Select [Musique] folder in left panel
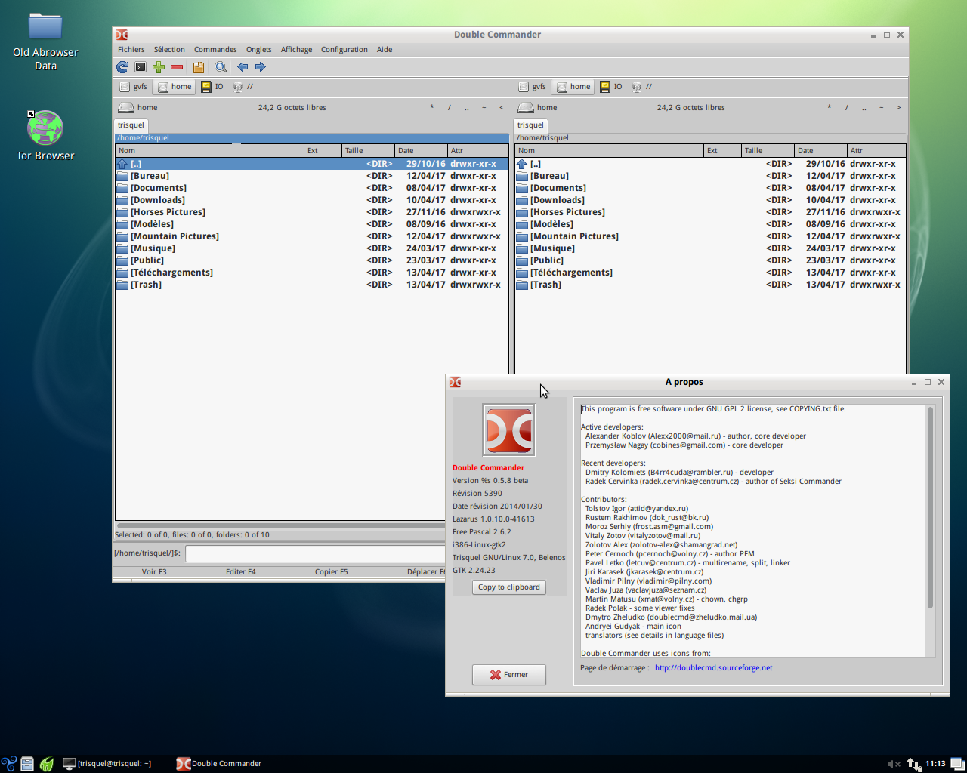The width and height of the screenshot is (967, 773). [x=311, y=248]
